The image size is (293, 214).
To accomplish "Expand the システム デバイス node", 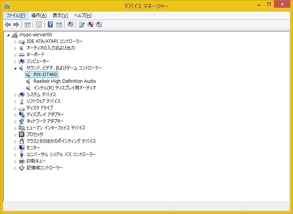I will [15, 95].
